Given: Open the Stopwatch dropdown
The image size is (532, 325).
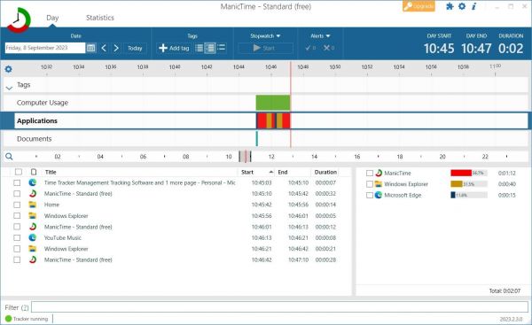Looking at the screenshot, I should coord(265,36).
